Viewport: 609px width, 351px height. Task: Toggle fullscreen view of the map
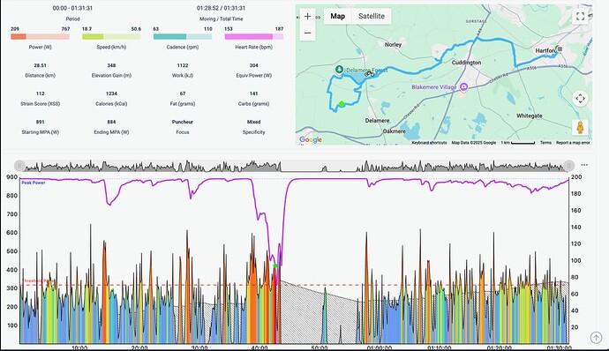[x=580, y=16]
